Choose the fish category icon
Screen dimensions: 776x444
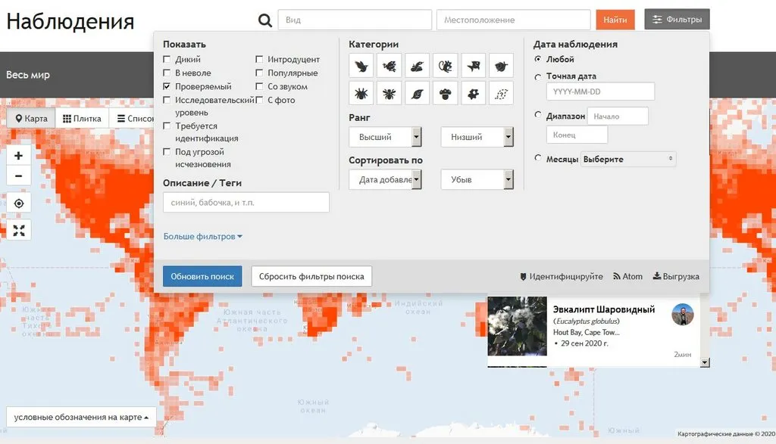pyautogui.click(x=473, y=66)
